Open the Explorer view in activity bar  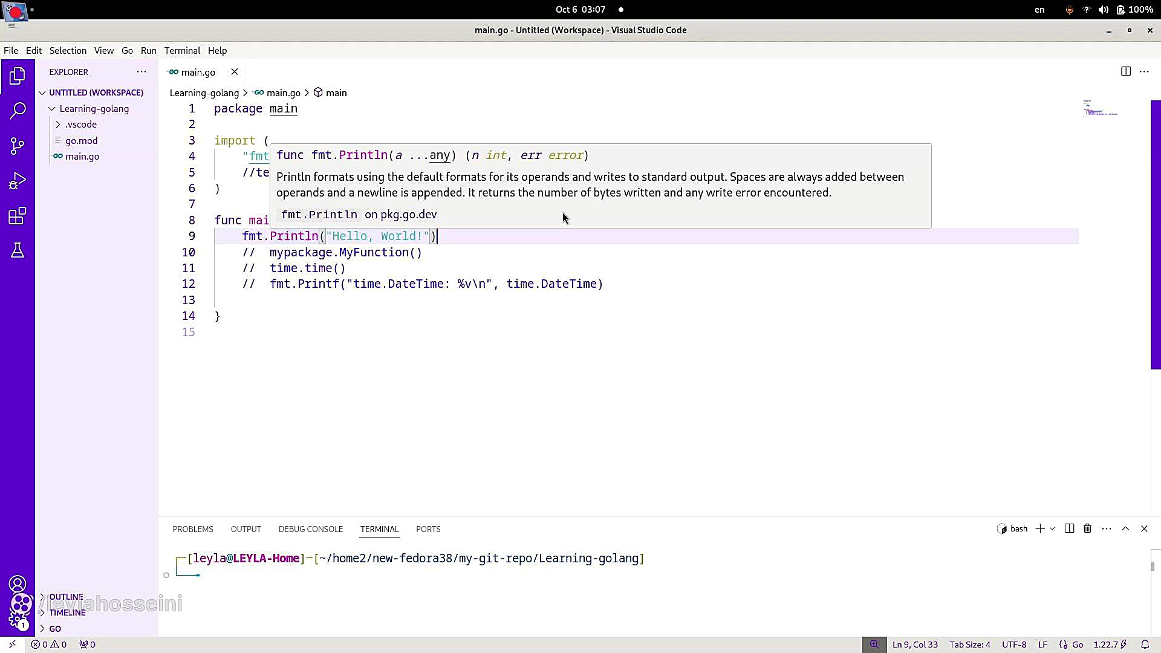tap(18, 76)
